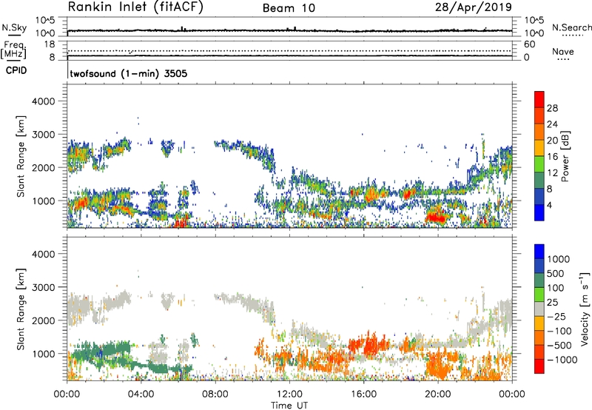Click the green velocity band near 01:00
Screen dimensions: 592x410
(x=102, y=351)
